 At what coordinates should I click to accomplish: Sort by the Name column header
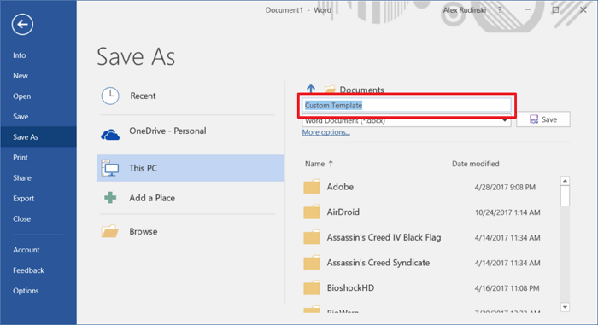(x=314, y=164)
